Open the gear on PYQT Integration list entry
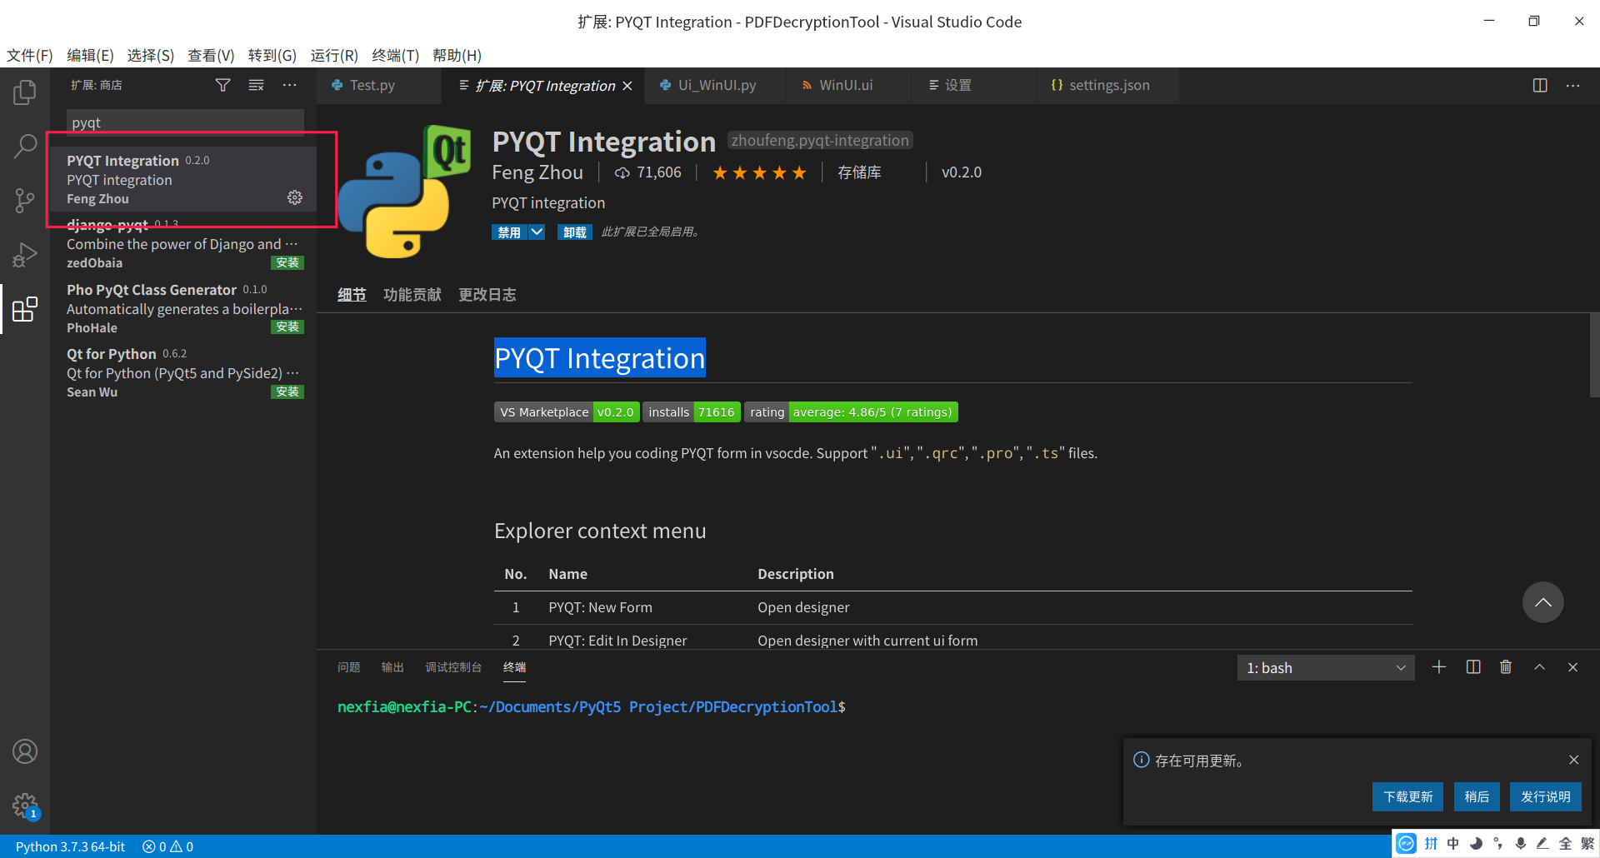The width and height of the screenshot is (1600, 858). pyautogui.click(x=294, y=197)
